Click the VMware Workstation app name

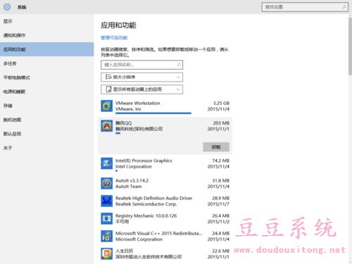click(137, 103)
